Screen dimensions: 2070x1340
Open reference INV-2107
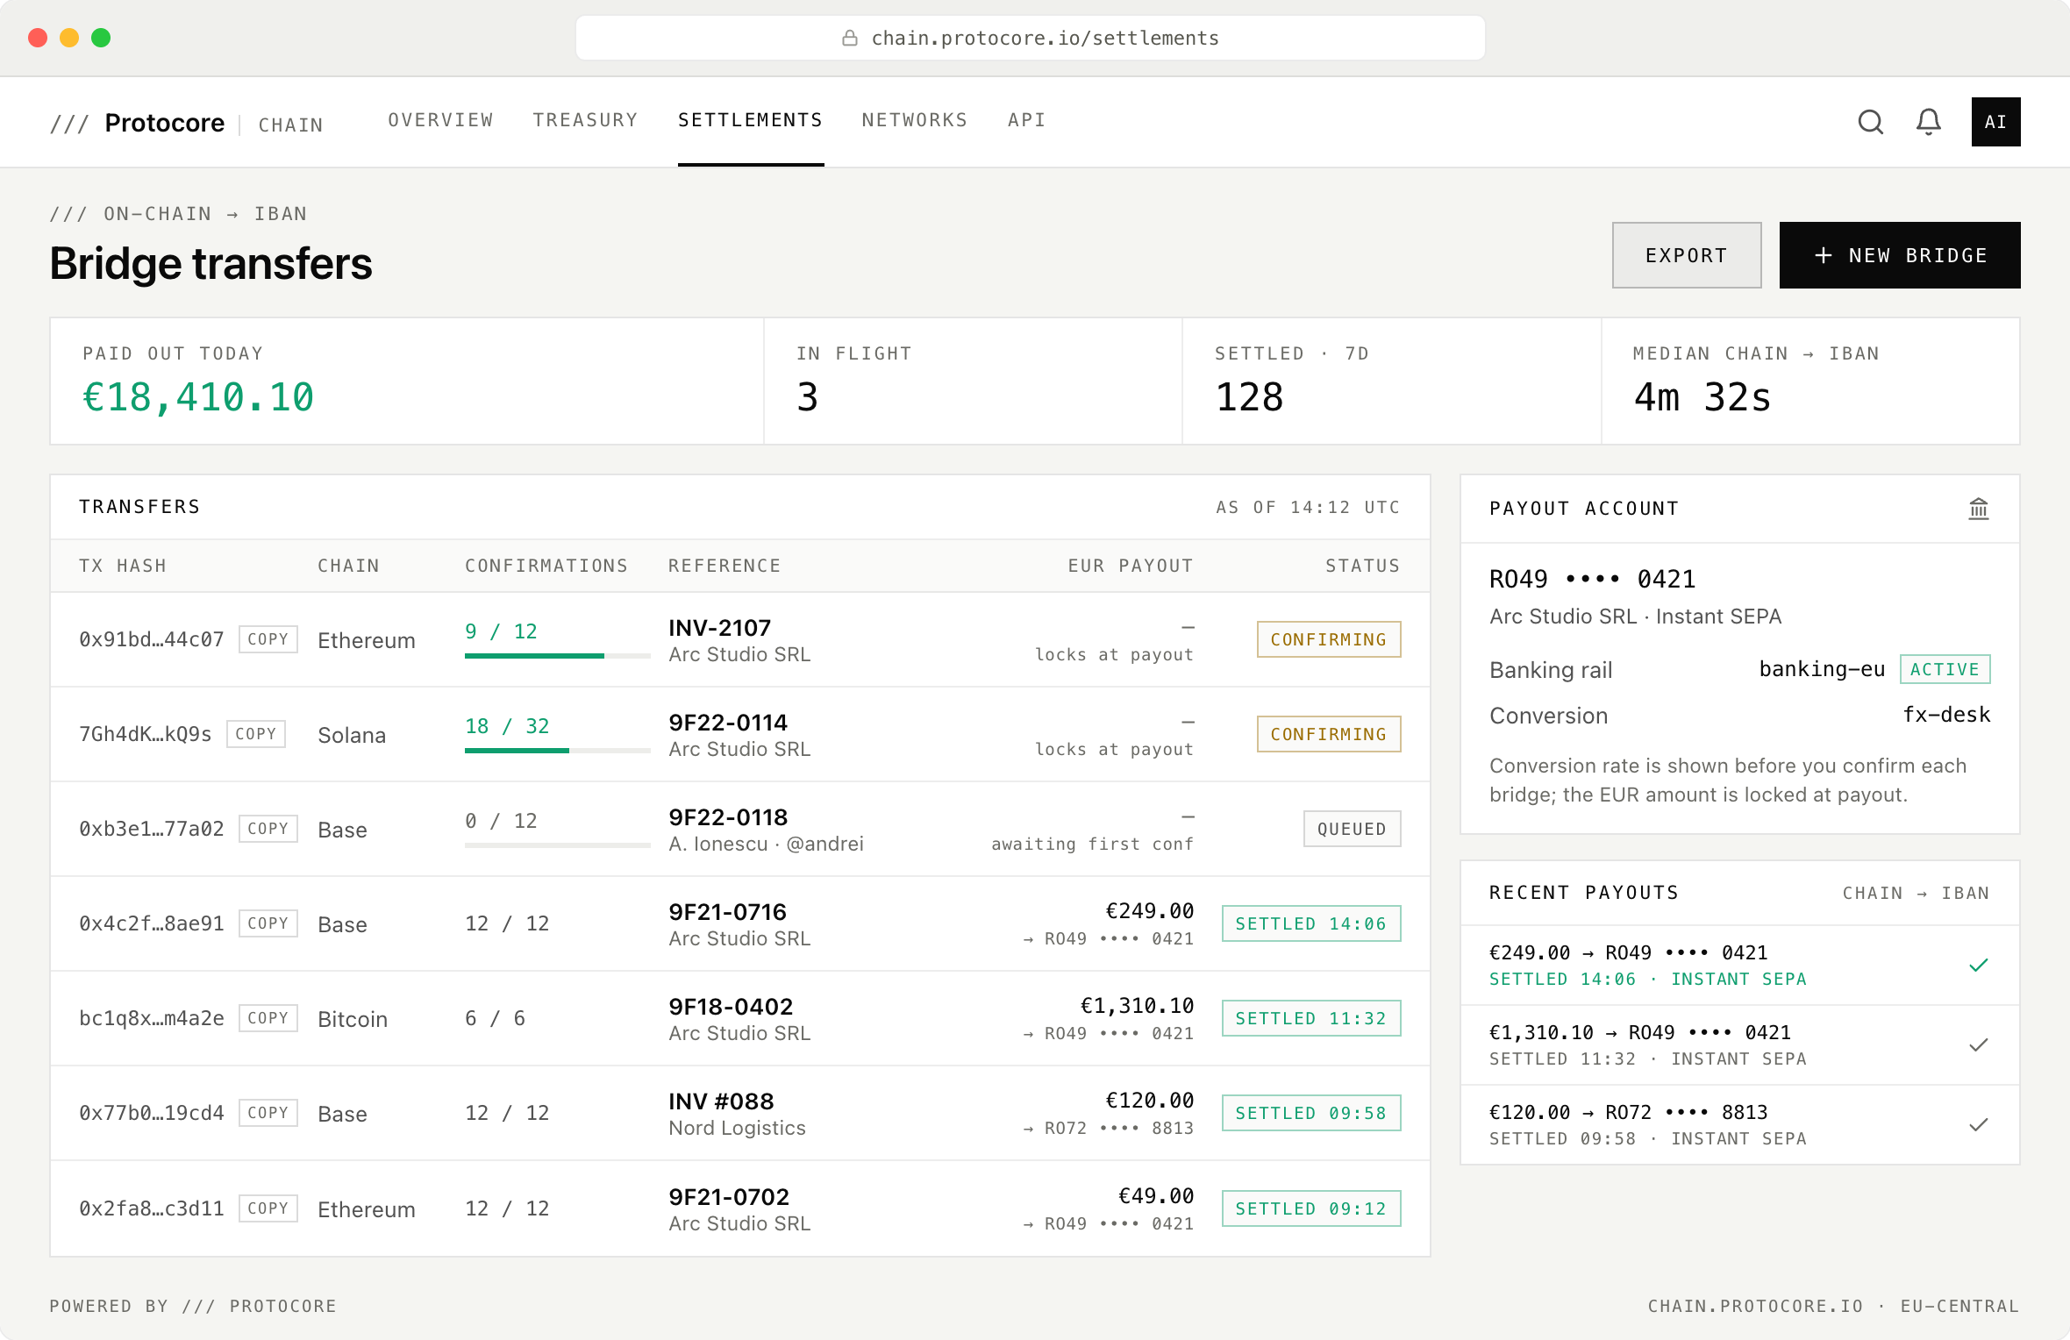point(720,628)
